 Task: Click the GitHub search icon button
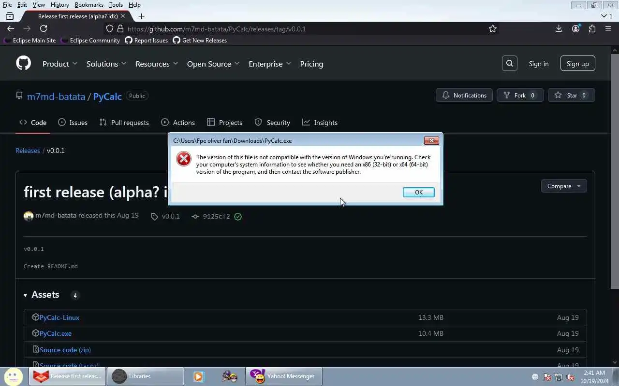[510, 63]
